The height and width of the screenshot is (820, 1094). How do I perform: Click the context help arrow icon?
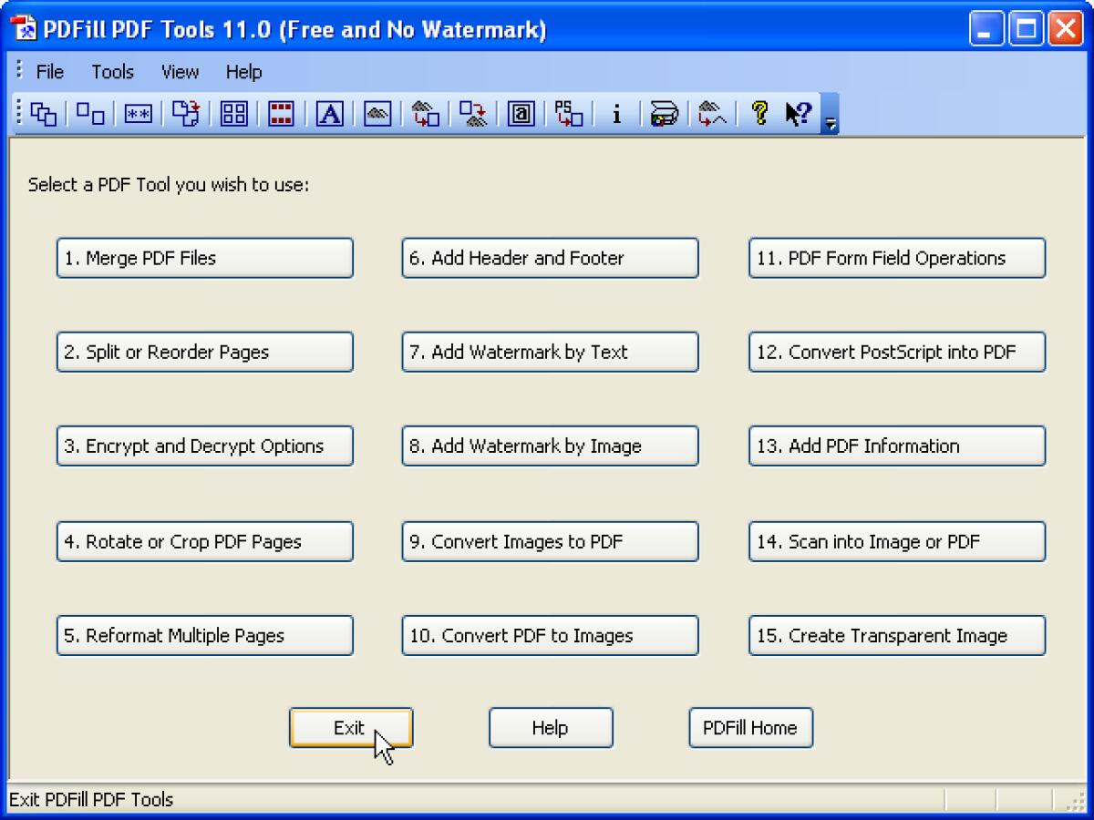(x=796, y=113)
